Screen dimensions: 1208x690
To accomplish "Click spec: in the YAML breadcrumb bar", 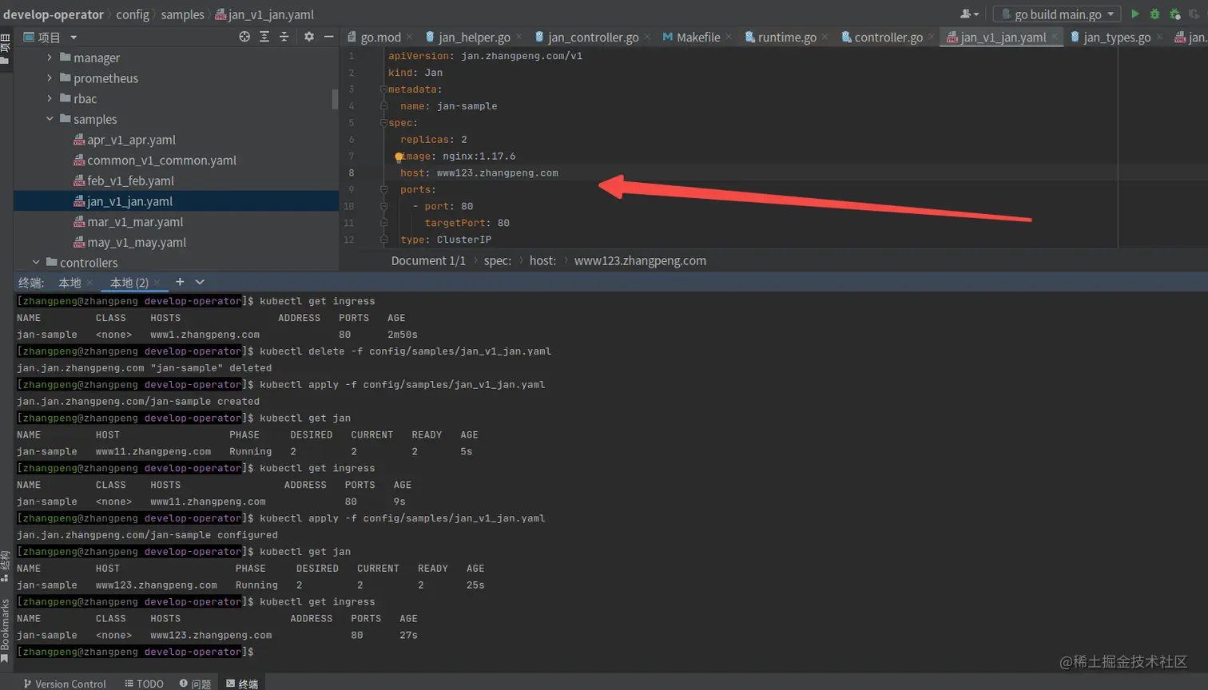I will coord(497,261).
